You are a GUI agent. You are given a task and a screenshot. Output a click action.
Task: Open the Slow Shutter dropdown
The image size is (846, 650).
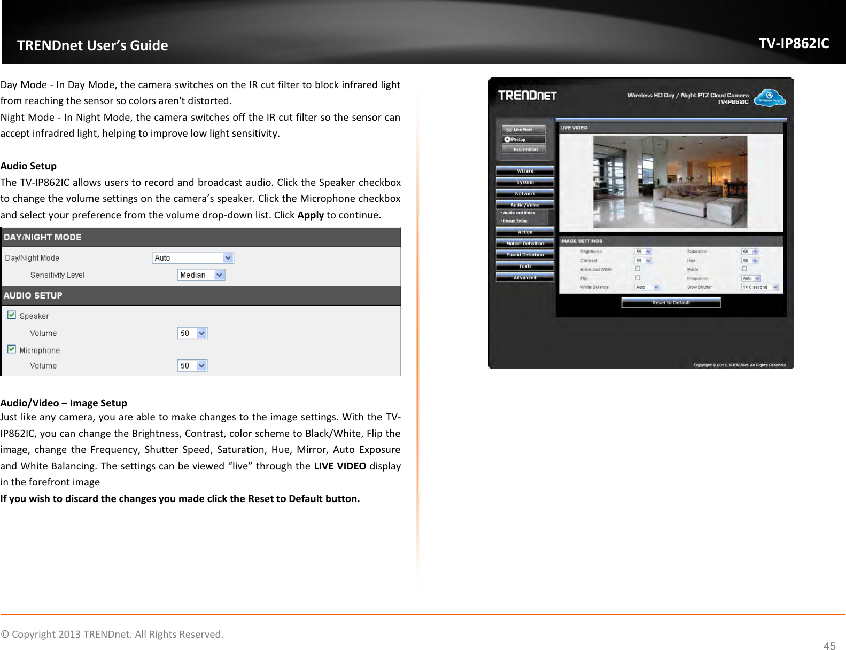click(x=760, y=287)
